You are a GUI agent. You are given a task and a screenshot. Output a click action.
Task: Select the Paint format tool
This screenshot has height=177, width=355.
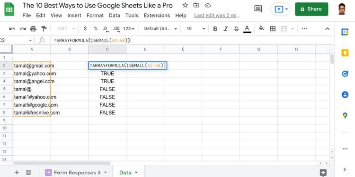[x=44, y=29]
